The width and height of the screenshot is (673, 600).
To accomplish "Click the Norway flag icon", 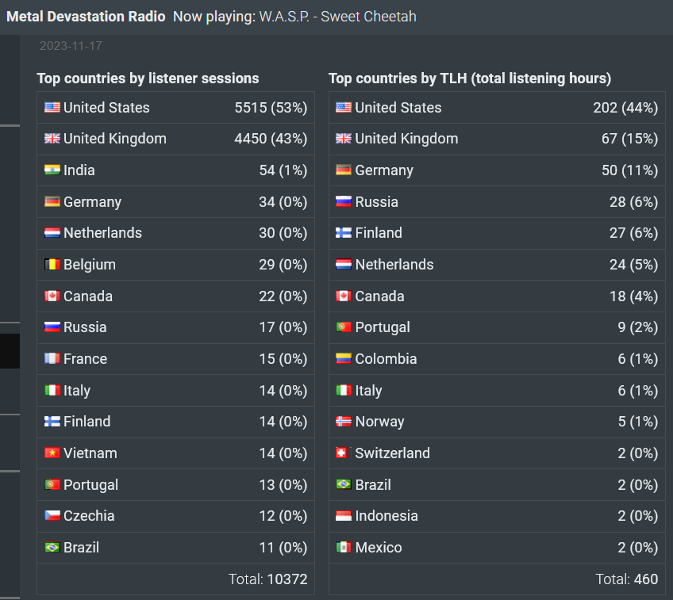I will [344, 422].
